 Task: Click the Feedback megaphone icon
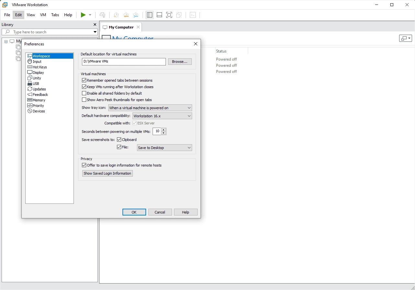[x=30, y=95]
